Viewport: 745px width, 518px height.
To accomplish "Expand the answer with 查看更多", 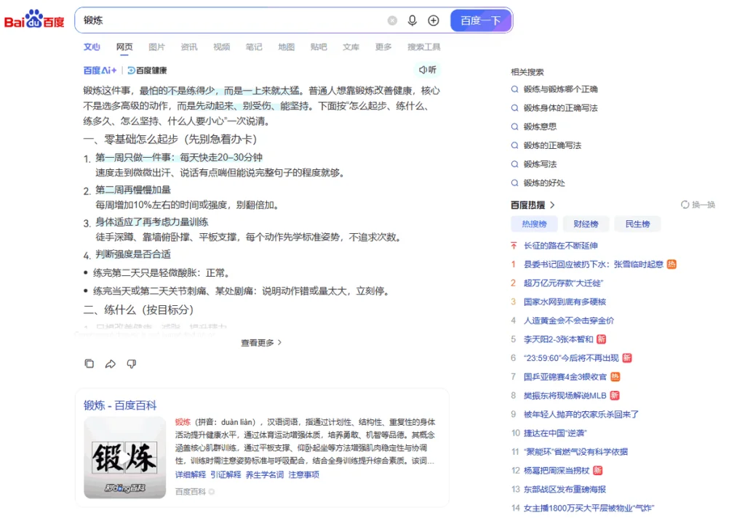I will (x=261, y=342).
